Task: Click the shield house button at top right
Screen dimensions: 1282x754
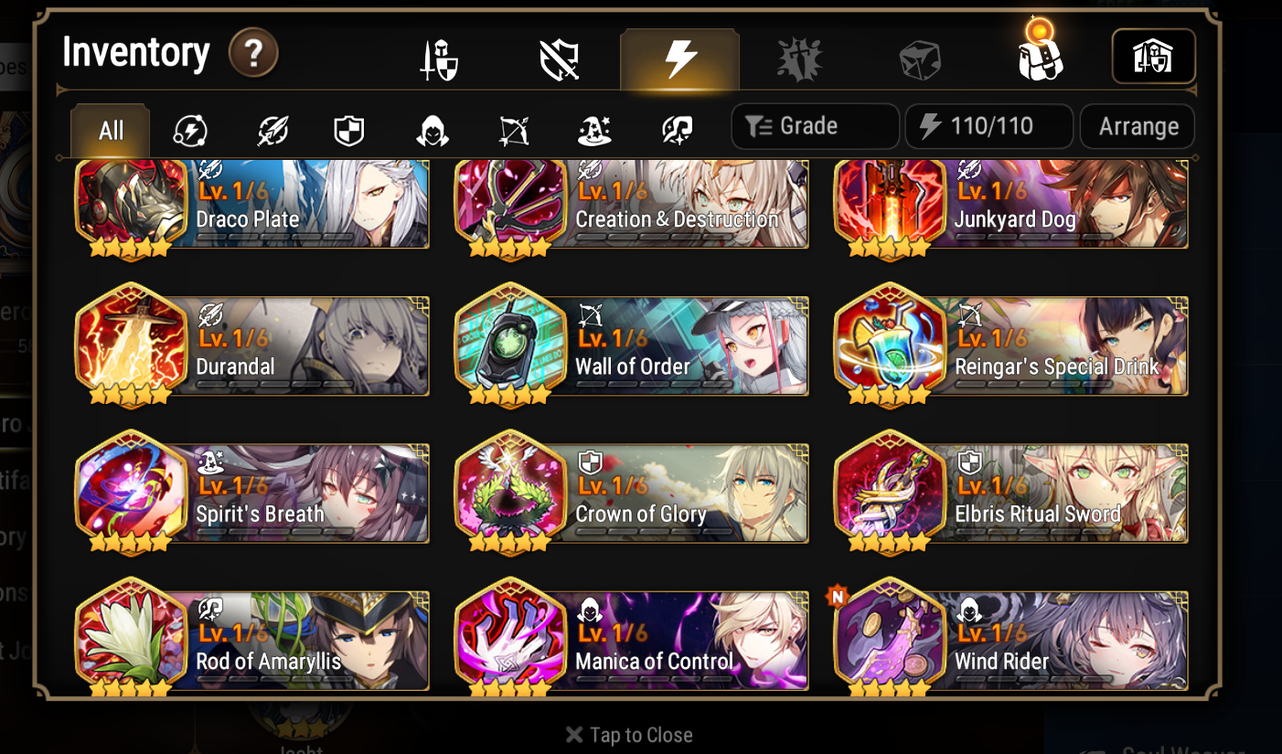Action: tap(1154, 57)
